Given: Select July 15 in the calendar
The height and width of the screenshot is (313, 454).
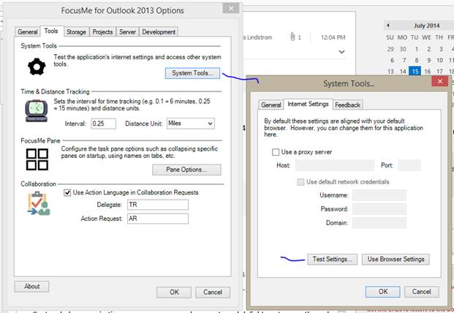Looking at the screenshot, I should (x=415, y=71).
